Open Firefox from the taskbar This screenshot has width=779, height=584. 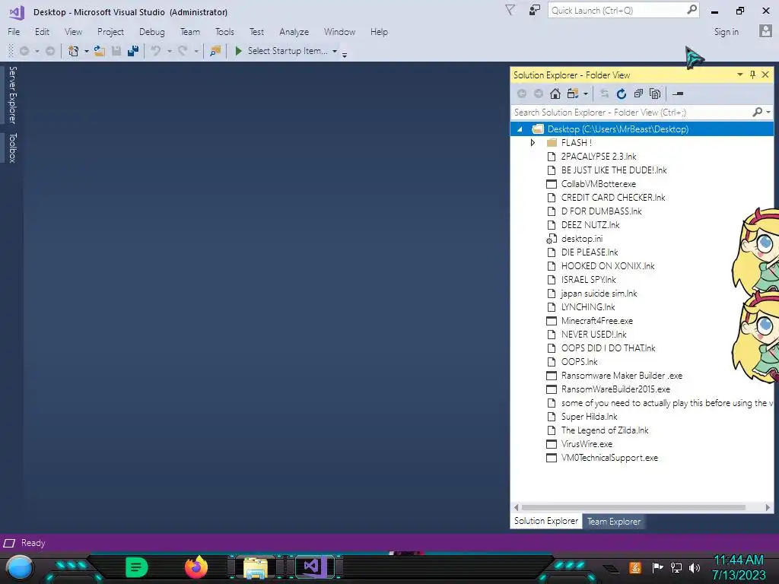(x=196, y=567)
